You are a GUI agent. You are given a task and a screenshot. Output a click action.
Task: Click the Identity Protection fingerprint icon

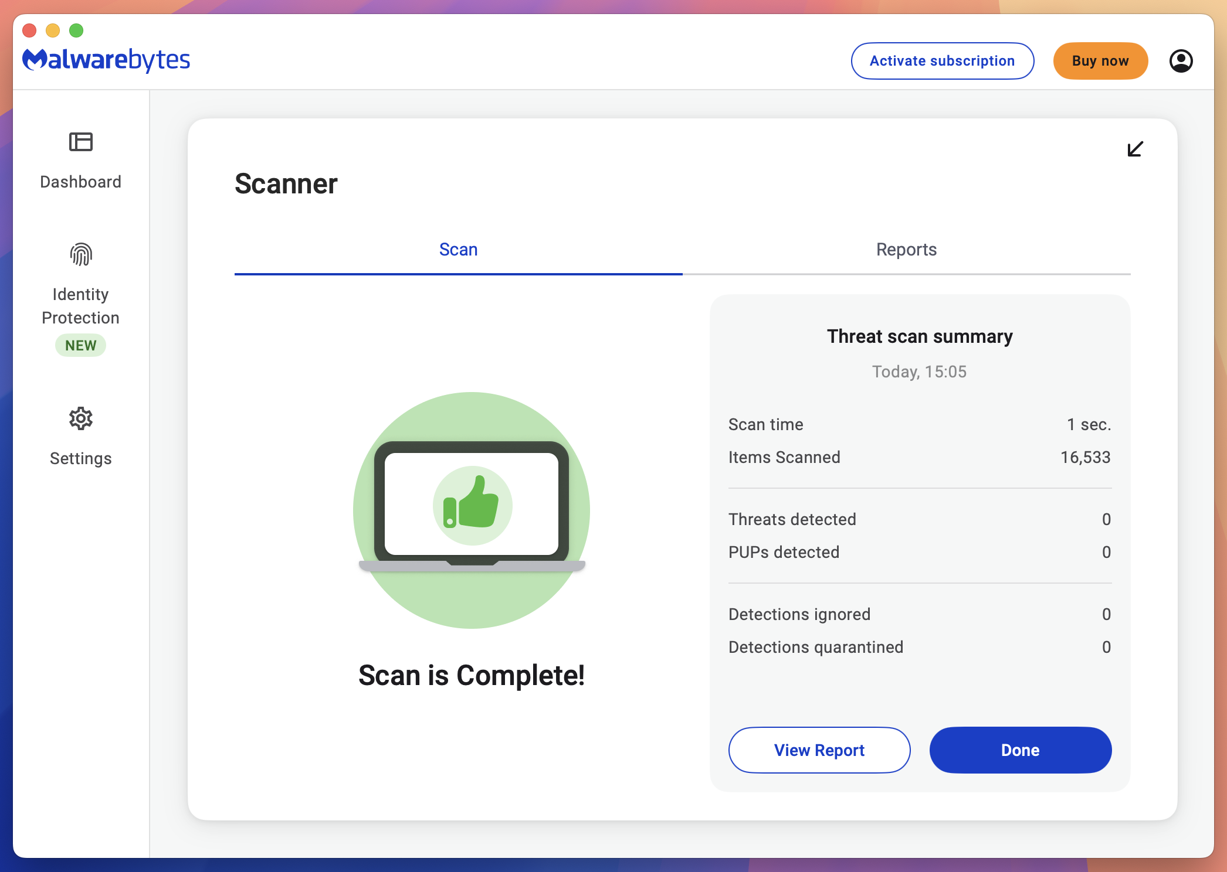click(x=81, y=254)
